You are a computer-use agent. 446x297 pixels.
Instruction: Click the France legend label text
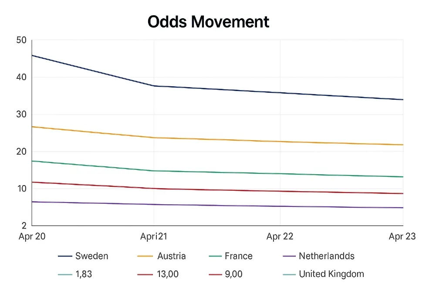coord(238,256)
